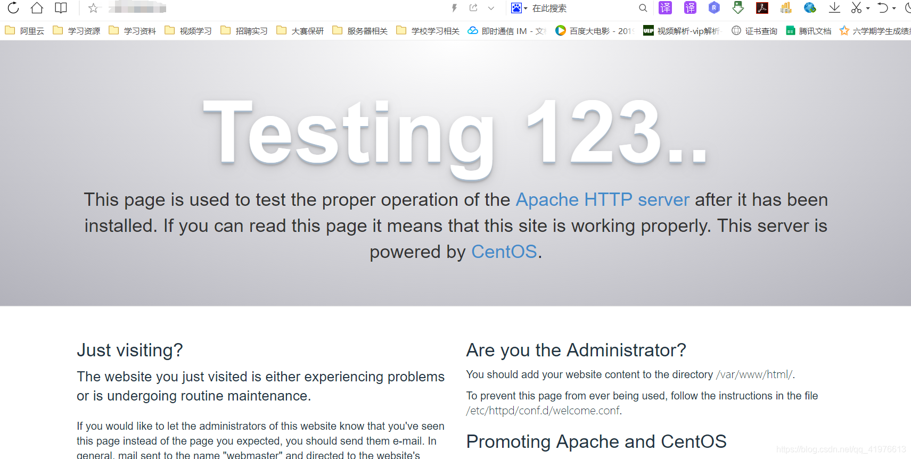Open second purple 译 translate extension
This screenshot has height=459, width=911.
tap(690, 8)
